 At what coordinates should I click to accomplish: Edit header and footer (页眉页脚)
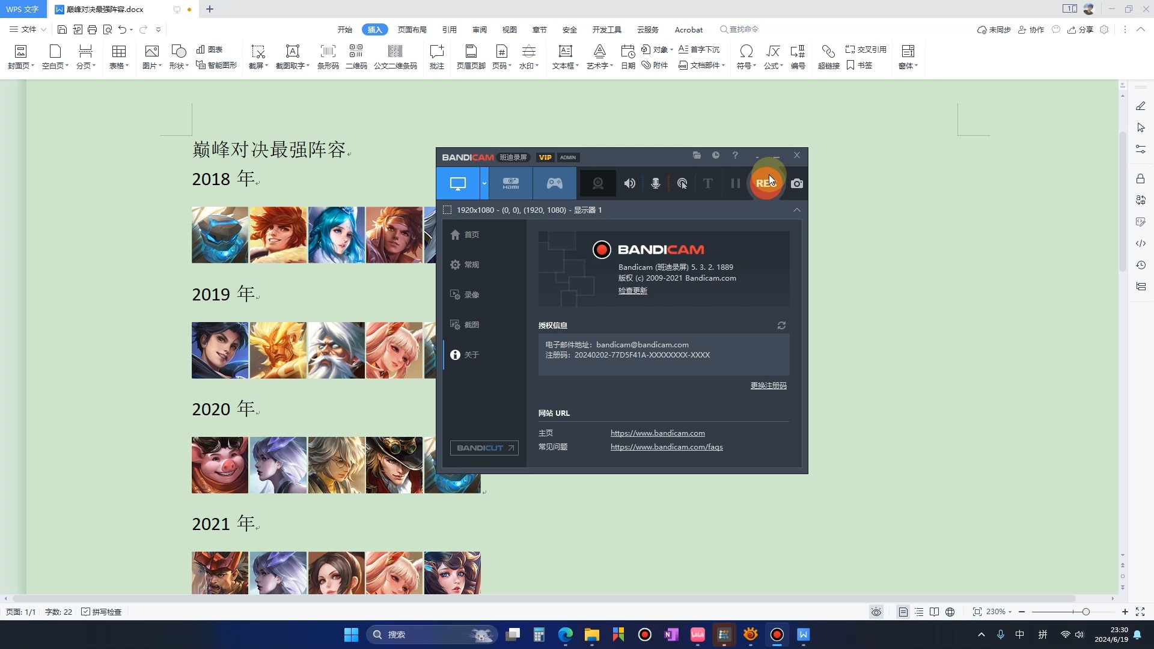coord(471,57)
